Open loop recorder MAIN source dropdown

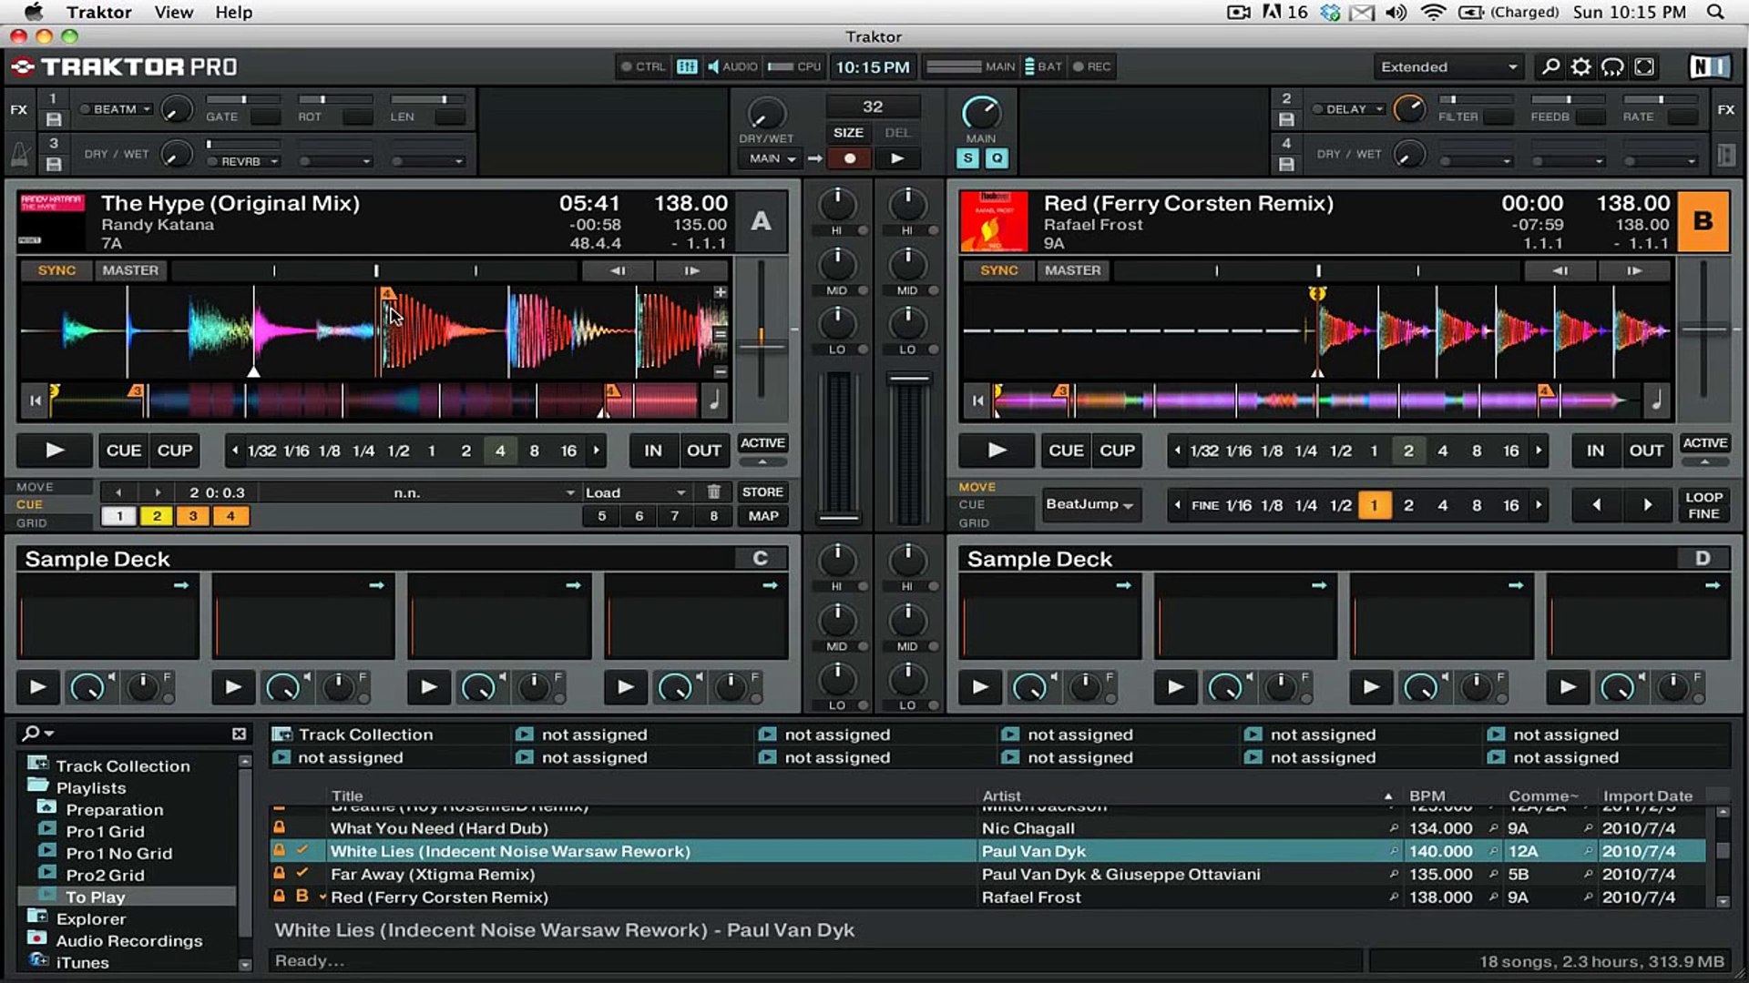coord(772,158)
